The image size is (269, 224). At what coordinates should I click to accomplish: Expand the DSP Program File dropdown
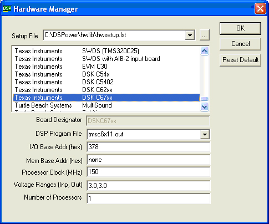point(205,134)
